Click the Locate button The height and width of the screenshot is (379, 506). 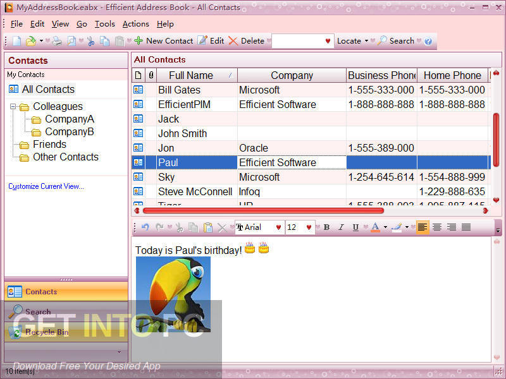tap(349, 41)
